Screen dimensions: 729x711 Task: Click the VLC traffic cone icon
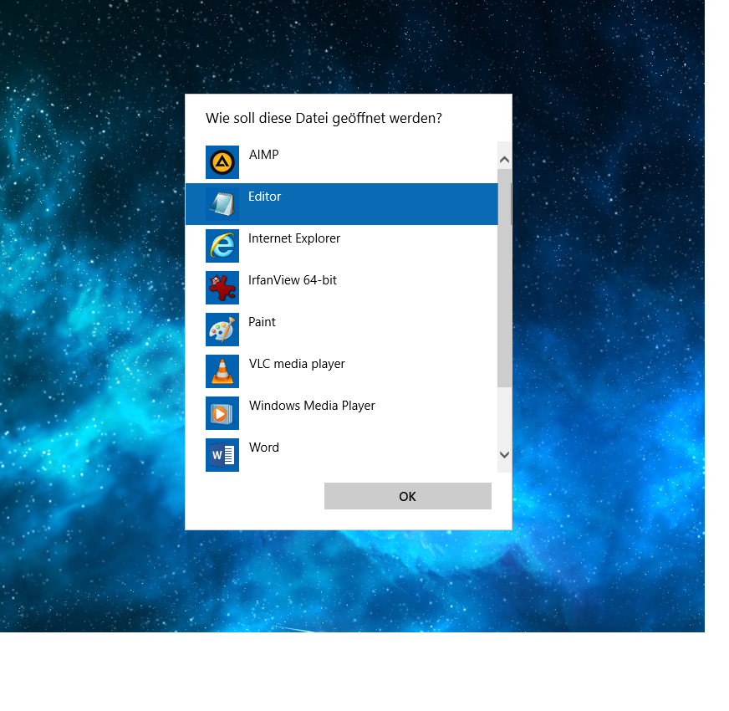coord(222,371)
